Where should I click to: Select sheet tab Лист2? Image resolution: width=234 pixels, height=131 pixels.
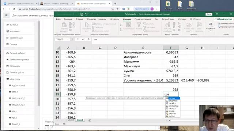[80, 120]
